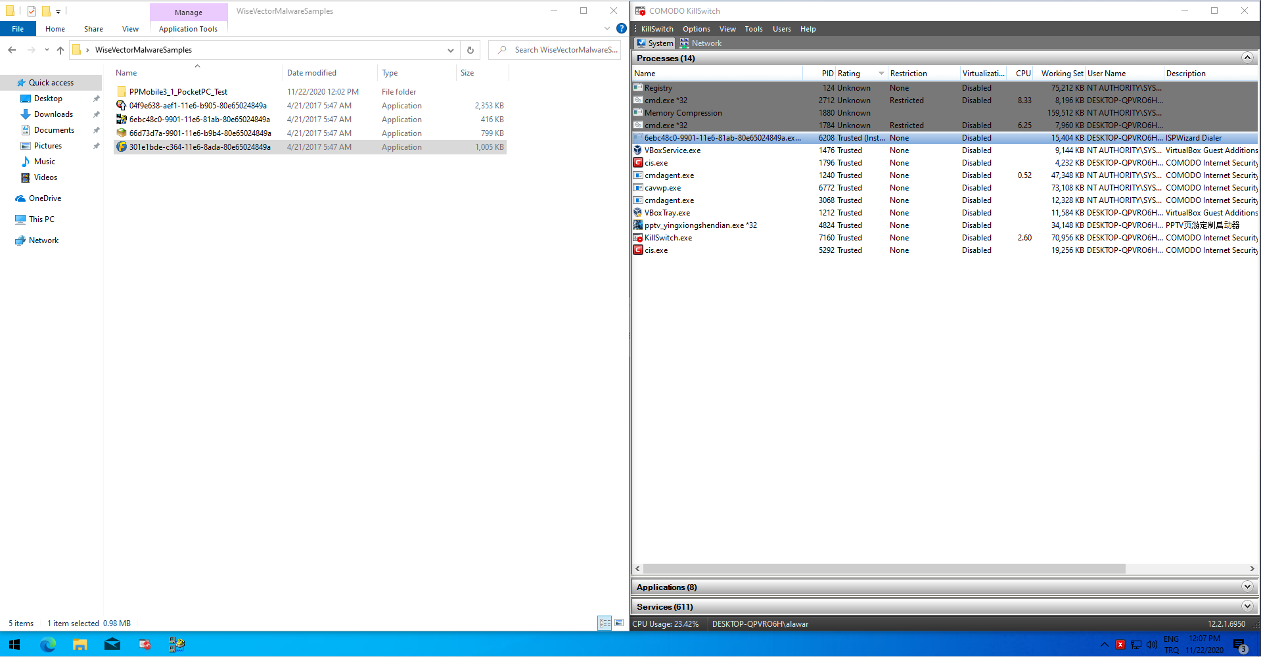1261x657 pixels.
Task: Click the pptv_yingxiongshendian.exe process icon
Action: [x=637, y=225]
